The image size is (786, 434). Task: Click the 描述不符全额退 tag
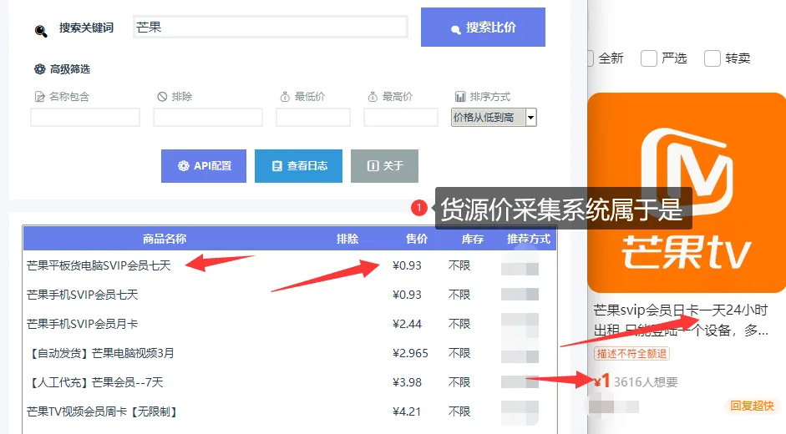(x=631, y=354)
